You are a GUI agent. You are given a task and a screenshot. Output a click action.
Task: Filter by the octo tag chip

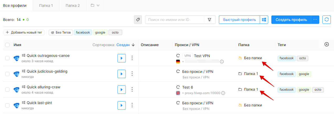(115, 32)
